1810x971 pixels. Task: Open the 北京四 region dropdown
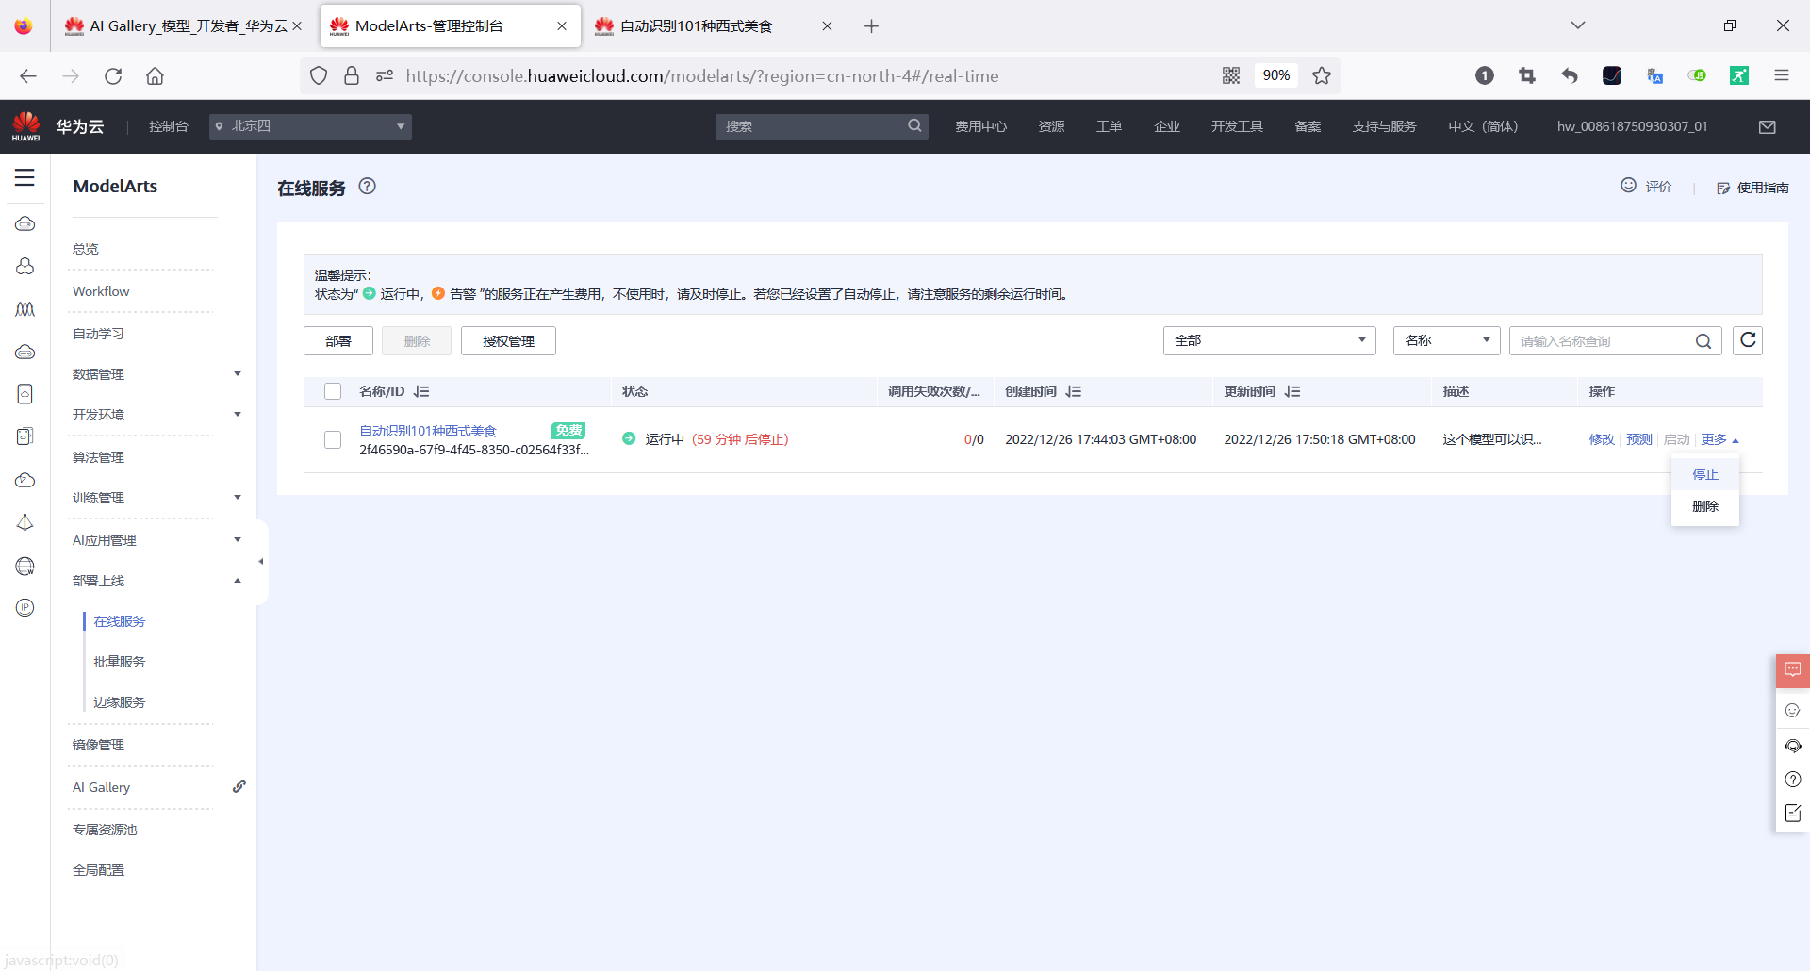point(310,126)
